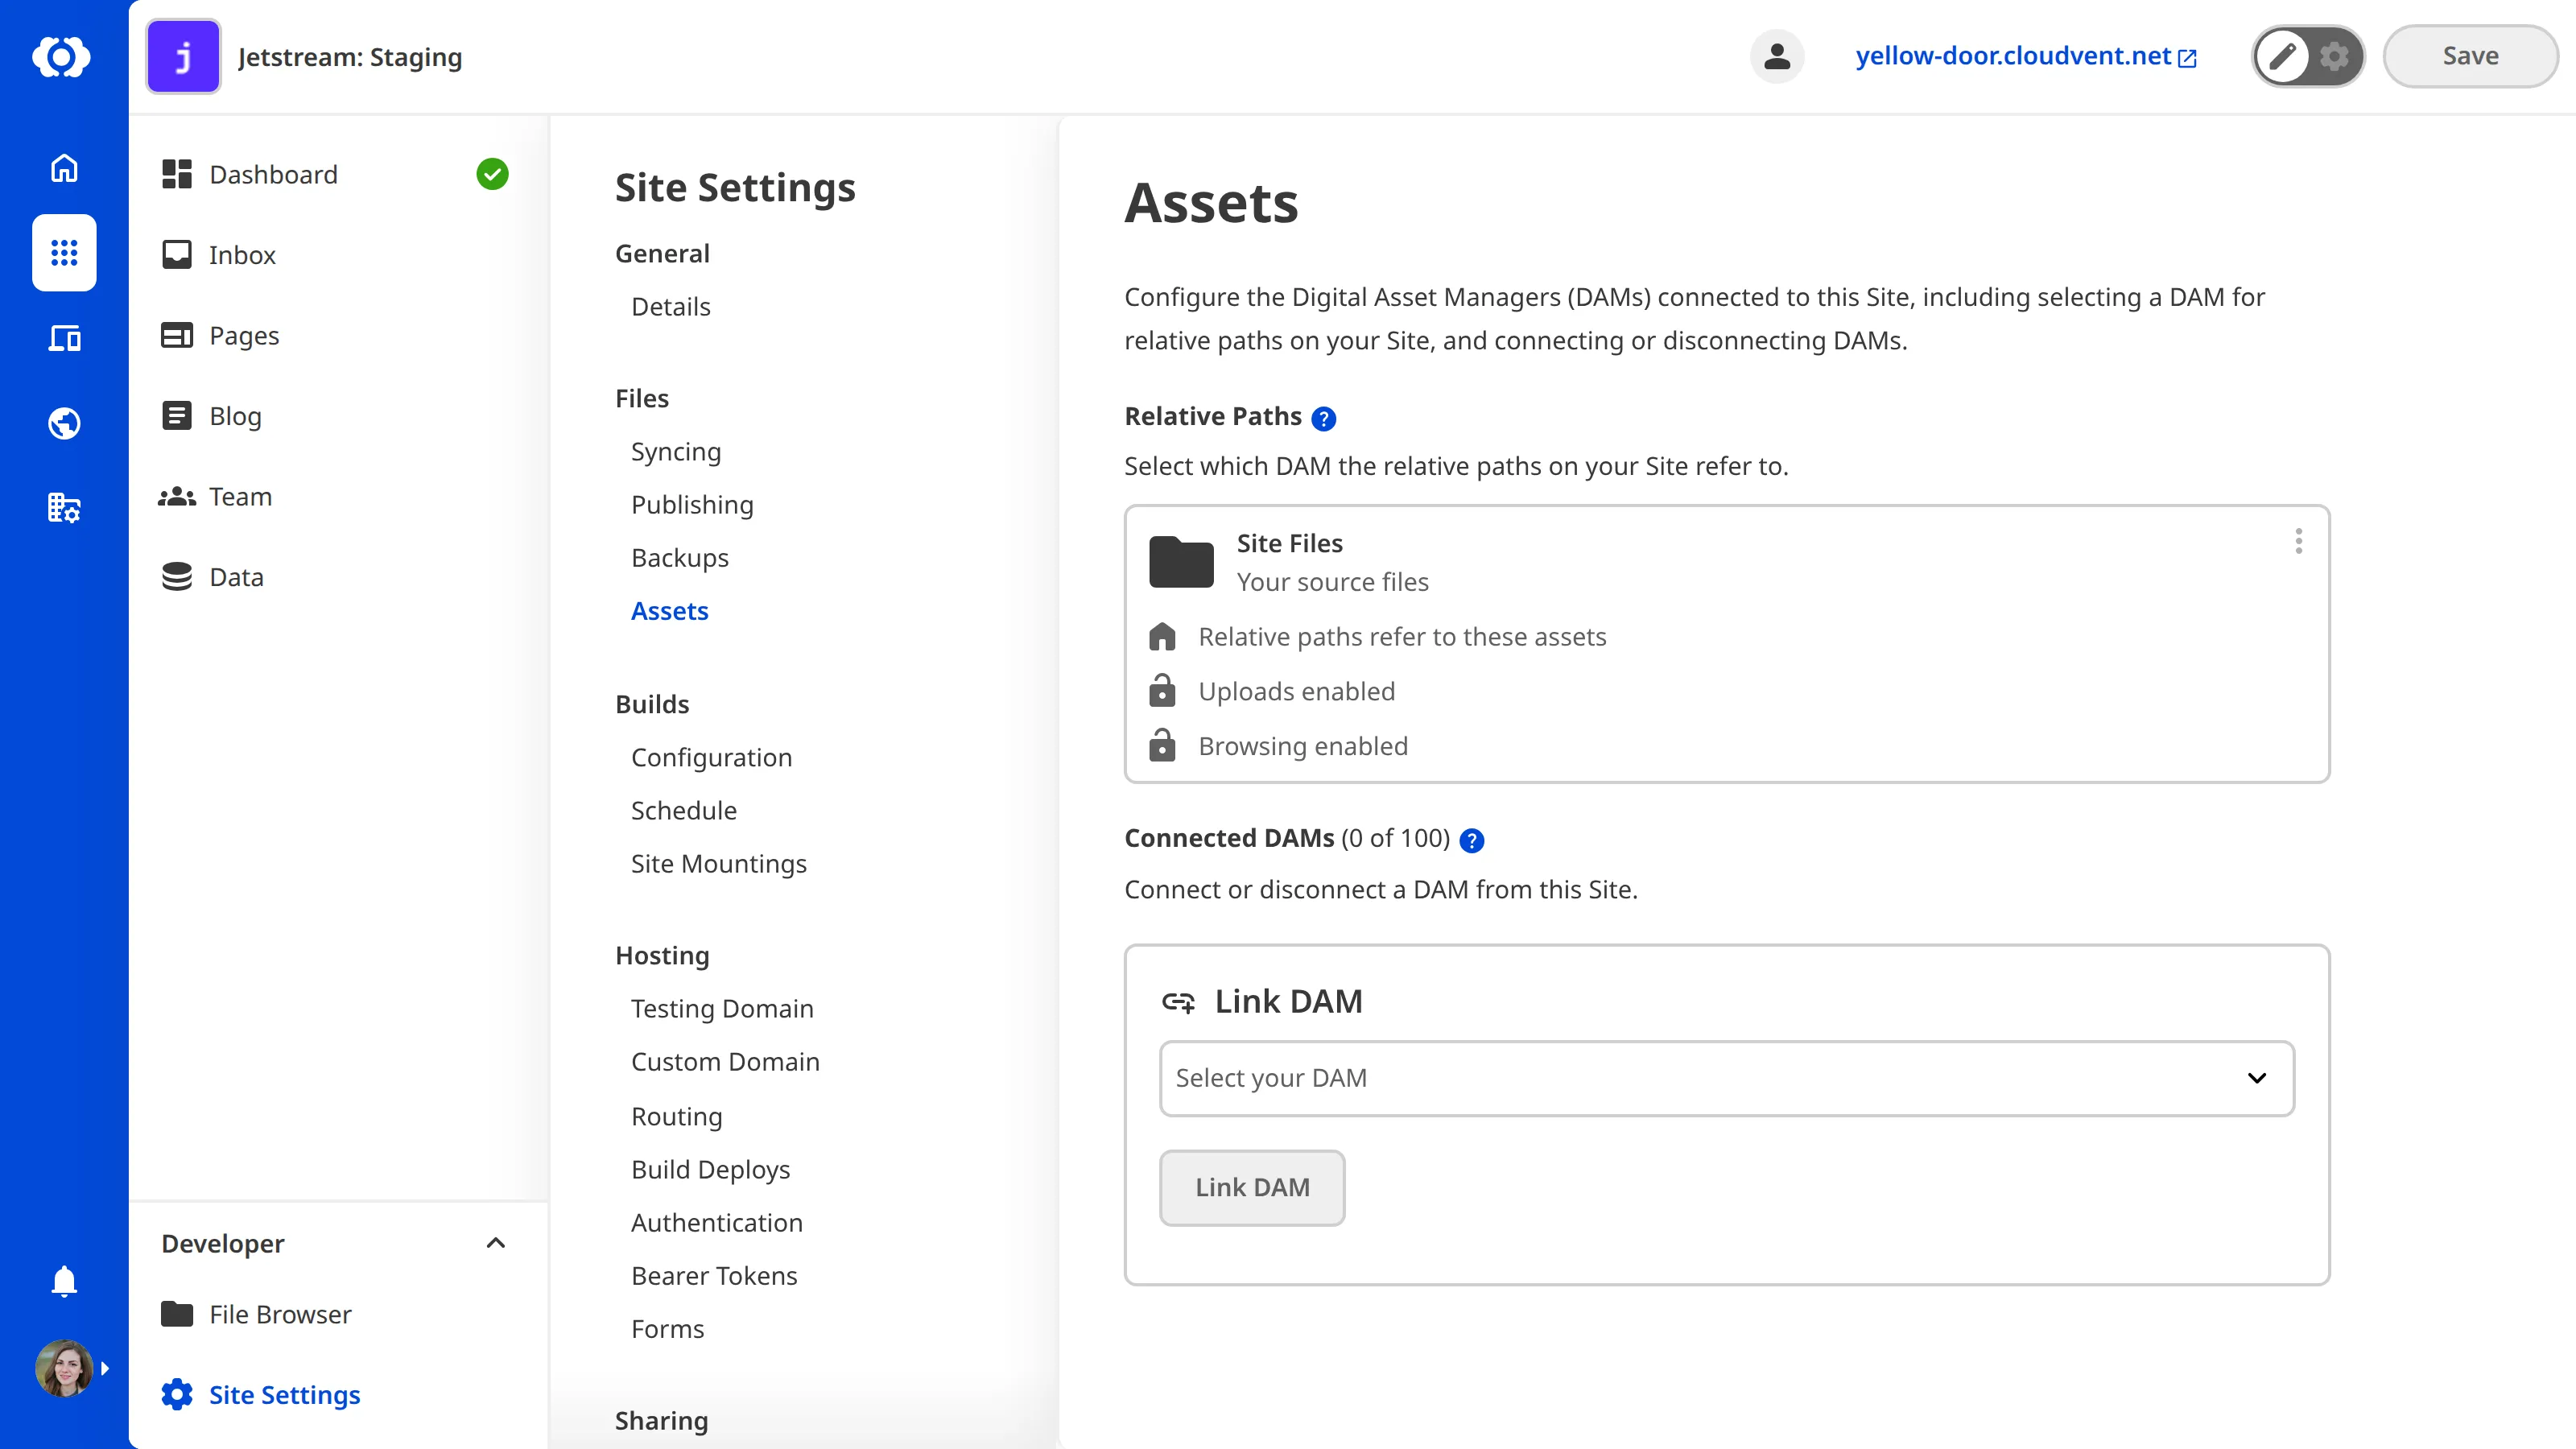Toggle between edit and settings mode

click(x=2307, y=56)
